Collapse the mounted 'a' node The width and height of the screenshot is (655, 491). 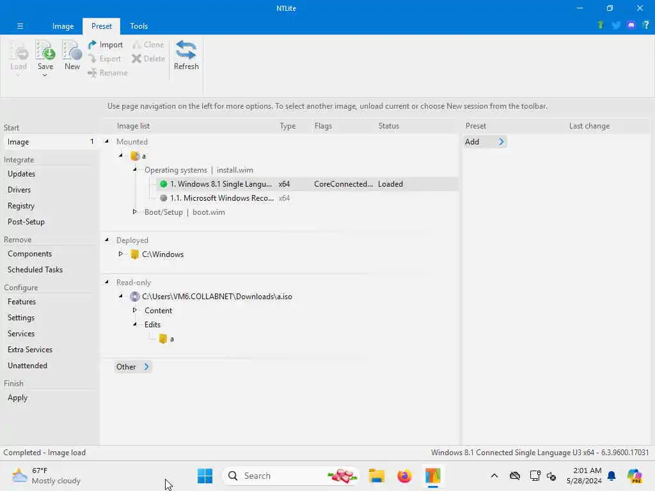coord(121,156)
